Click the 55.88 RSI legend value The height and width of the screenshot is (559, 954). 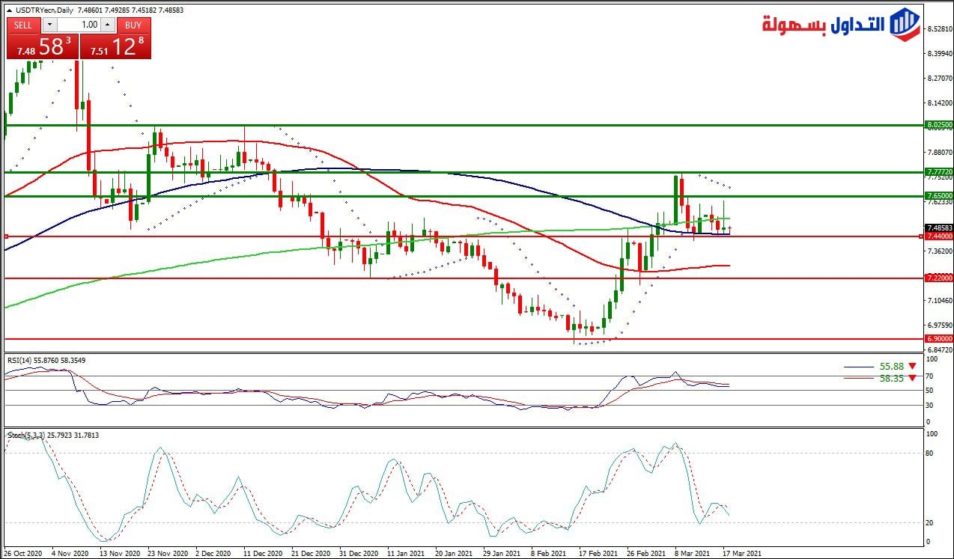[891, 367]
